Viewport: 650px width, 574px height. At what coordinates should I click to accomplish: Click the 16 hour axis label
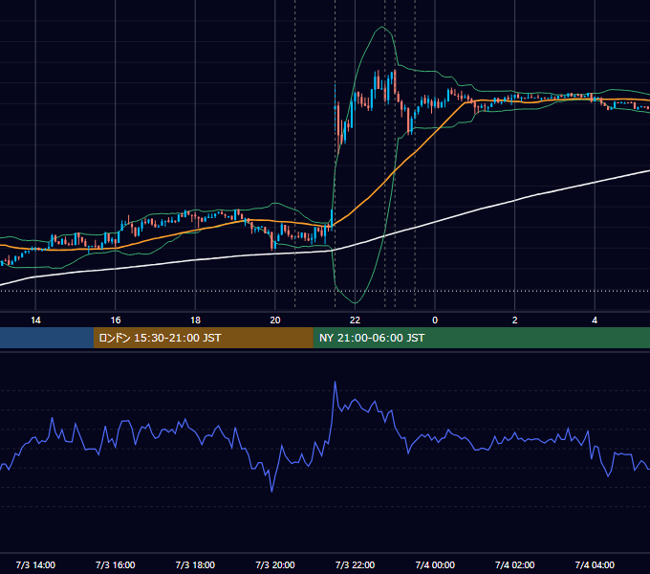click(x=116, y=320)
